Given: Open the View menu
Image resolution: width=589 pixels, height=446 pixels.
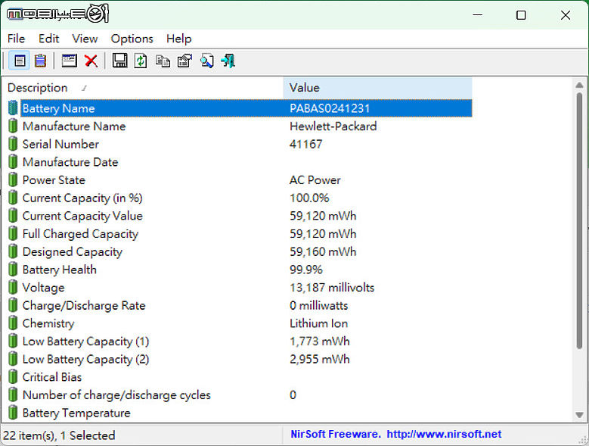Looking at the screenshot, I should click(x=85, y=39).
